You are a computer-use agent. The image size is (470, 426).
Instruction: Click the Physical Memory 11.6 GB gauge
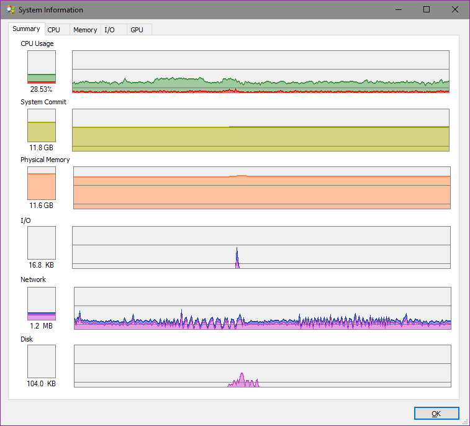(x=42, y=183)
